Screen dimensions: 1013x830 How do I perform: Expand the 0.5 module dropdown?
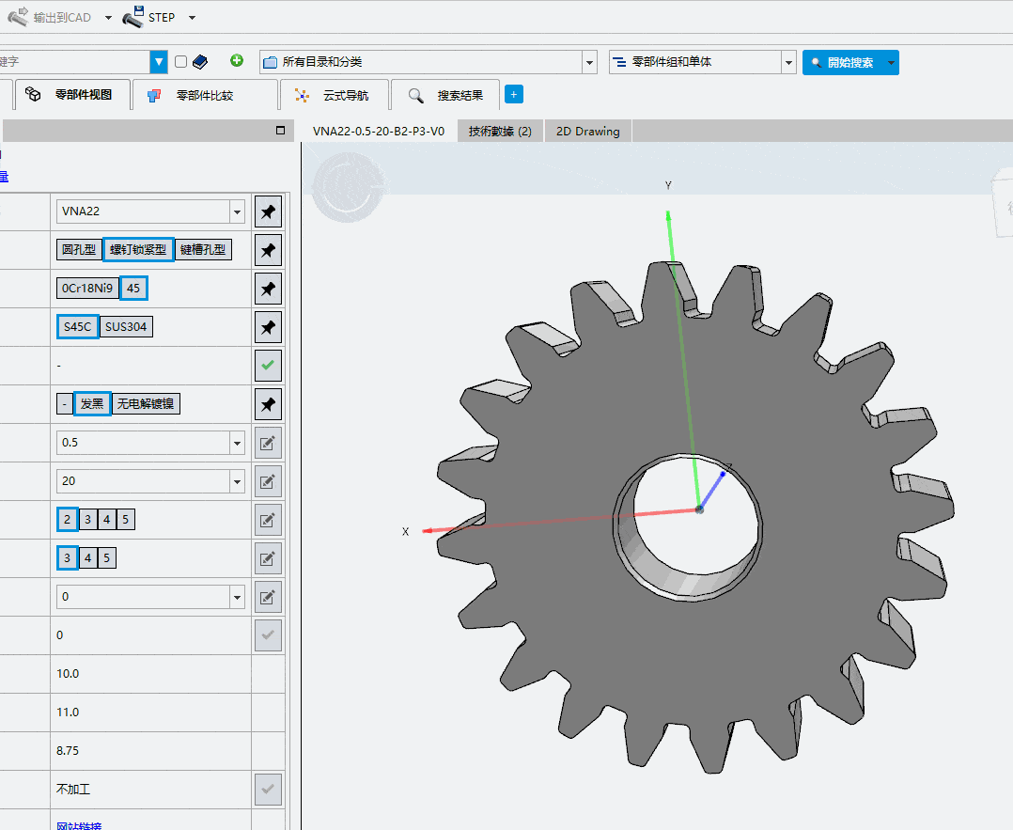pyautogui.click(x=237, y=443)
